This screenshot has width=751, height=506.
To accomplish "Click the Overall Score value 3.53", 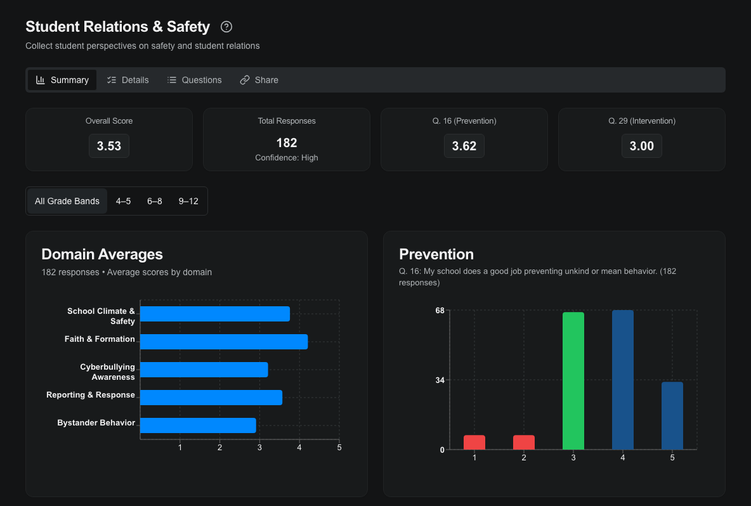I will (109, 146).
